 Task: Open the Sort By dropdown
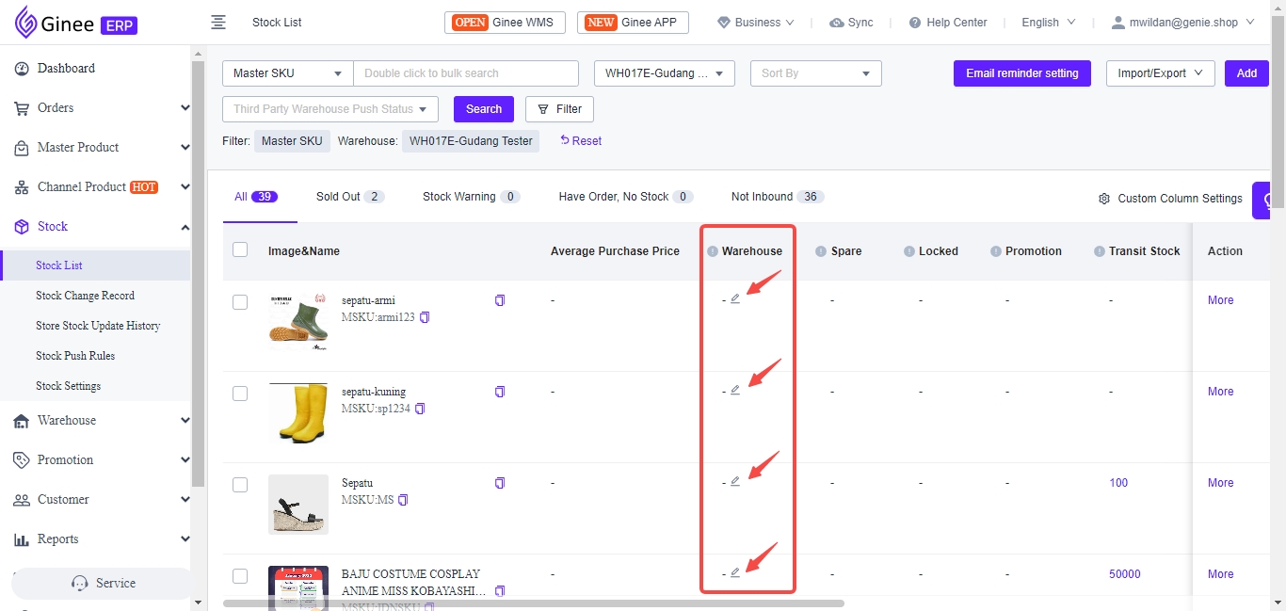[816, 73]
